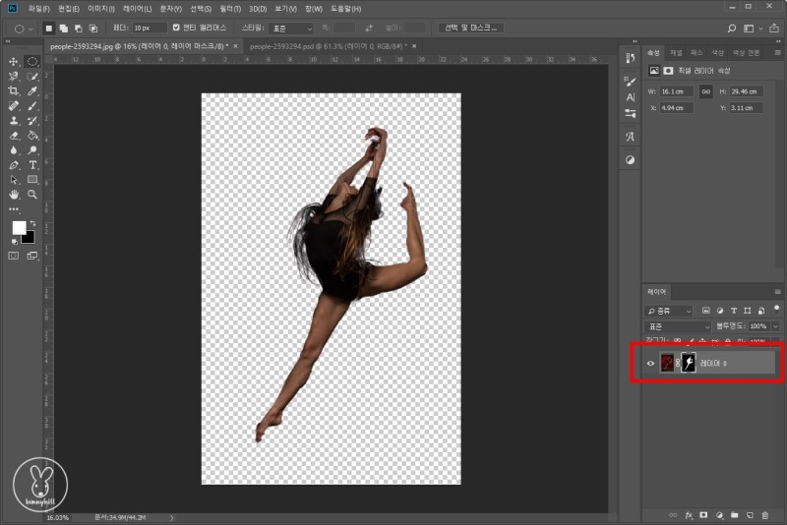Toggle the width-height link constraint
787x525 pixels.
(x=705, y=91)
